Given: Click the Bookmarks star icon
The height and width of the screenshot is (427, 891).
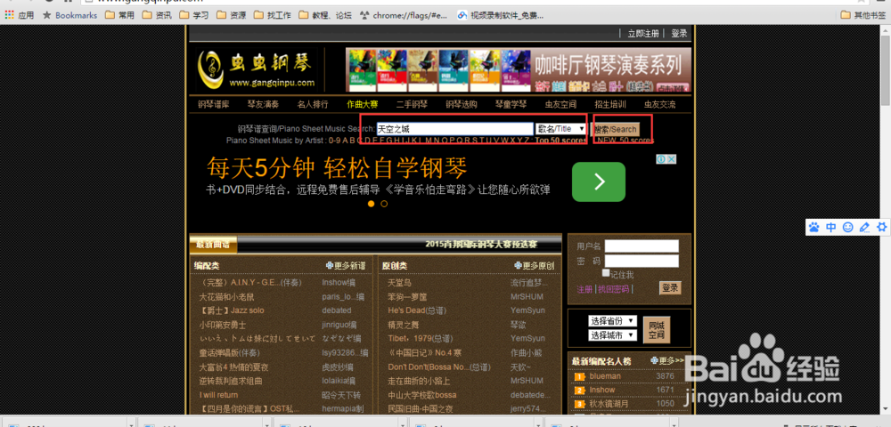Looking at the screenshot, I should pos(47,15).
